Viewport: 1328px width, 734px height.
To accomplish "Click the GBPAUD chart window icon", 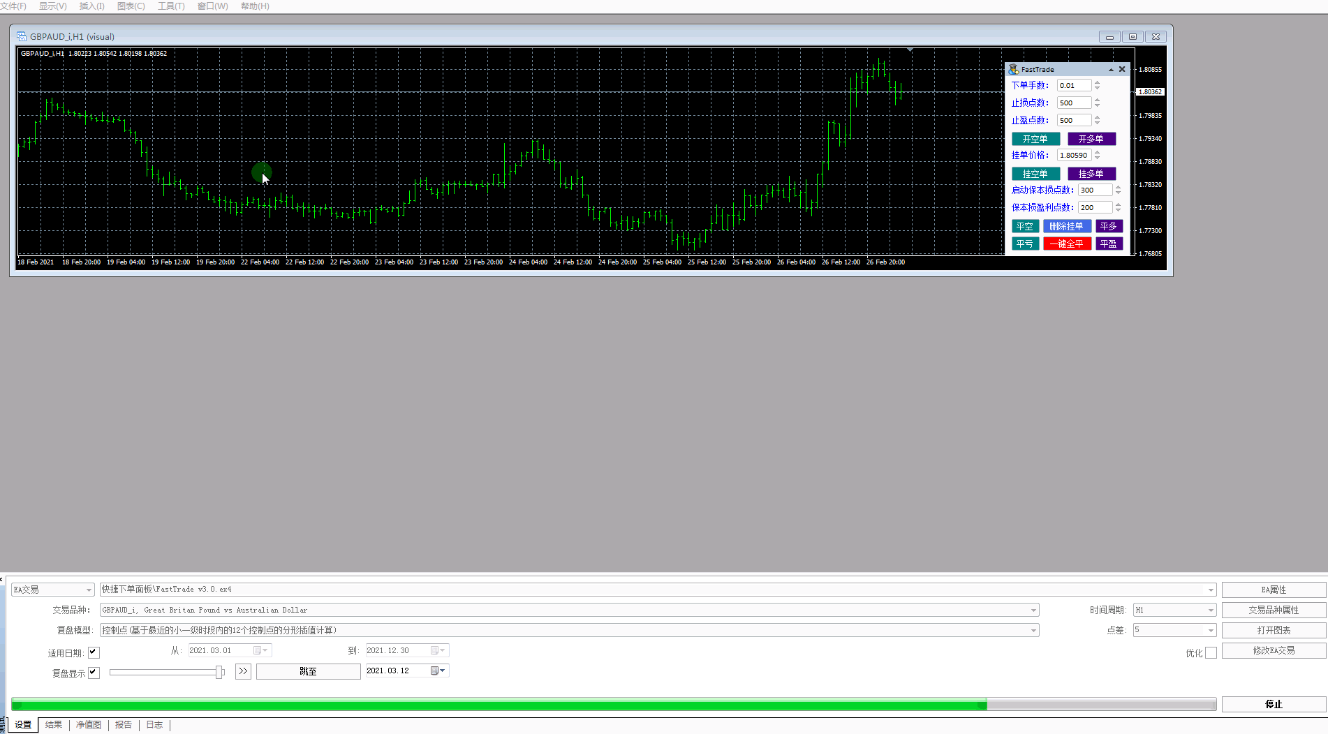I will tap(22, 37).
